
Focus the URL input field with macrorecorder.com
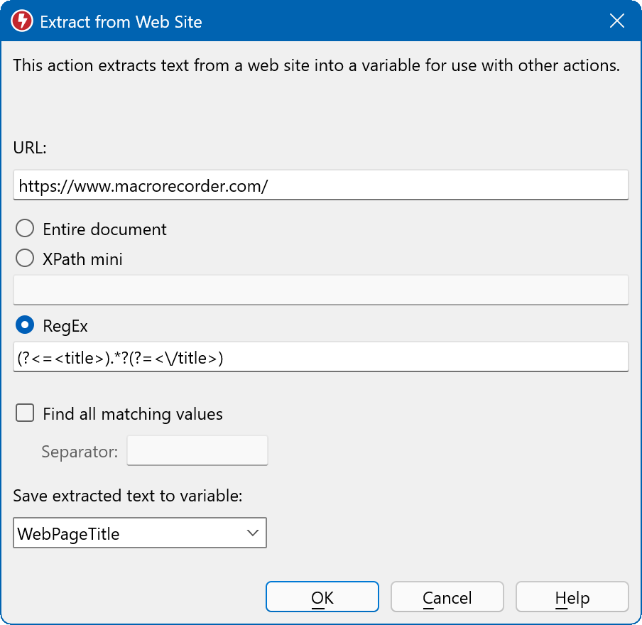point(320,186)
